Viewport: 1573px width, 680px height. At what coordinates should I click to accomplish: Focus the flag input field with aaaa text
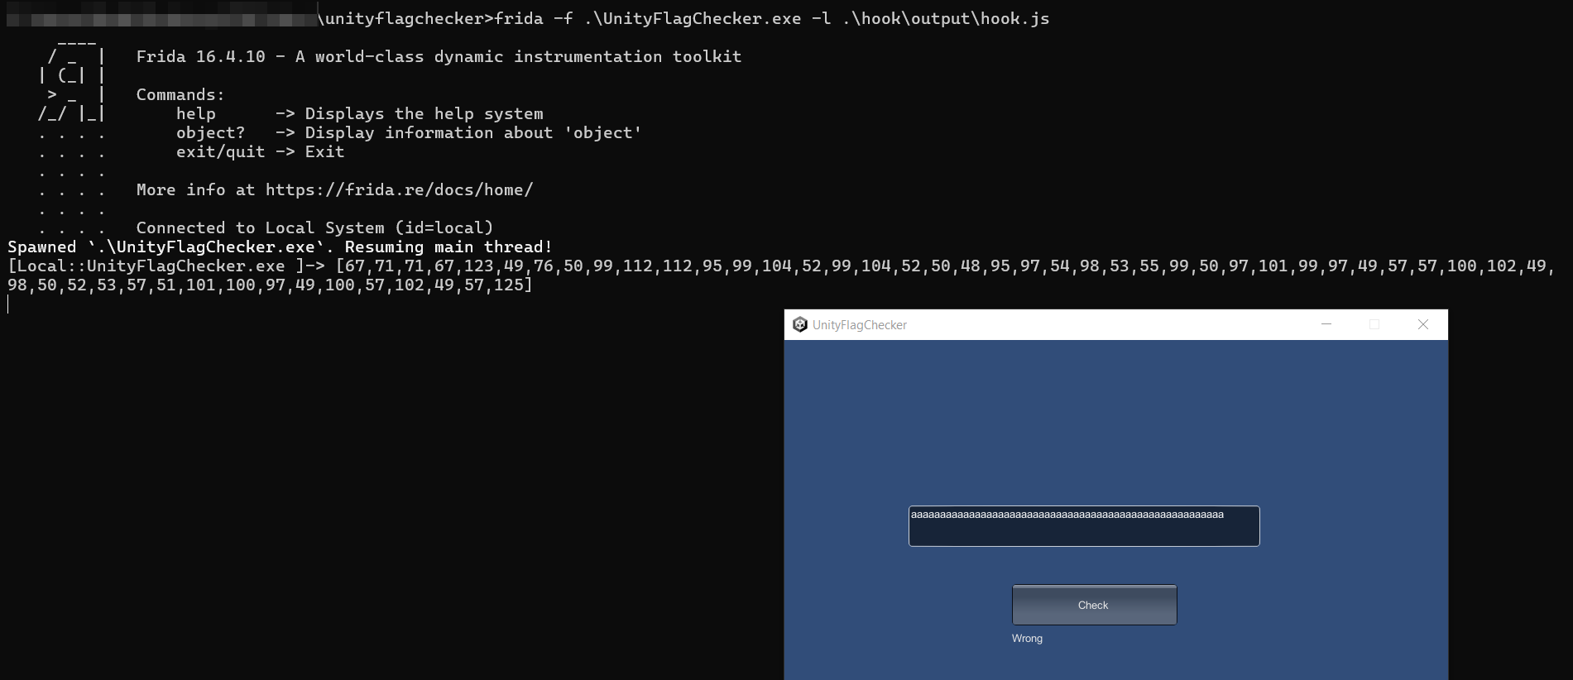pos(1084,526)
